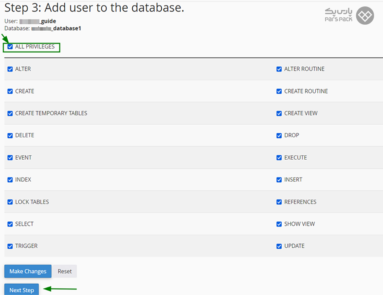Toggle the UPDATE privilege checkbox
Viewport: 383px width, 295px height.
(279, 246)
